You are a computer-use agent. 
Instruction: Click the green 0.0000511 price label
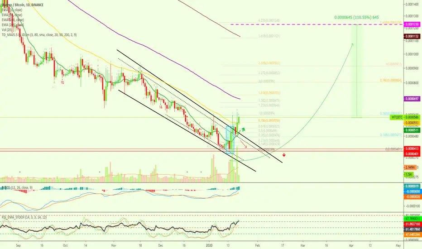click(412, 130)
